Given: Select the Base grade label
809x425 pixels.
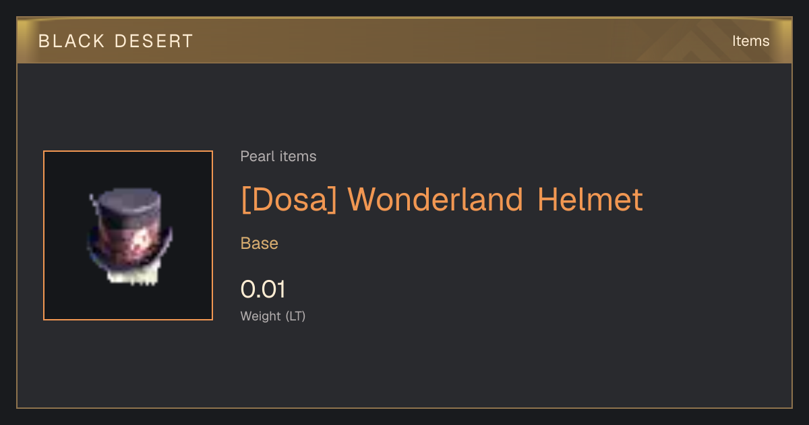Looking at the screenshot, I should [x=260, y=244].
